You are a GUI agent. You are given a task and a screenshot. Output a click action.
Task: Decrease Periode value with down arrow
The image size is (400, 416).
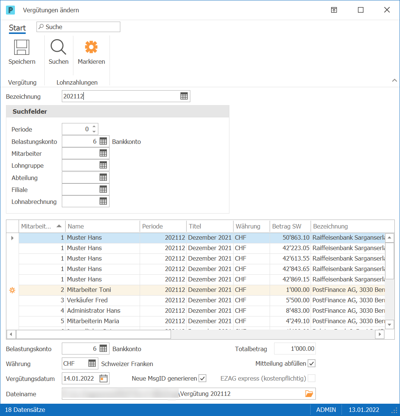tap(94, 132)
